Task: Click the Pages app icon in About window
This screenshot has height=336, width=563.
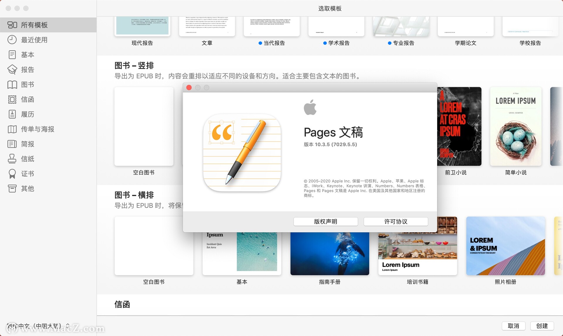Action: pyautogui.click(x=242, y=152)
